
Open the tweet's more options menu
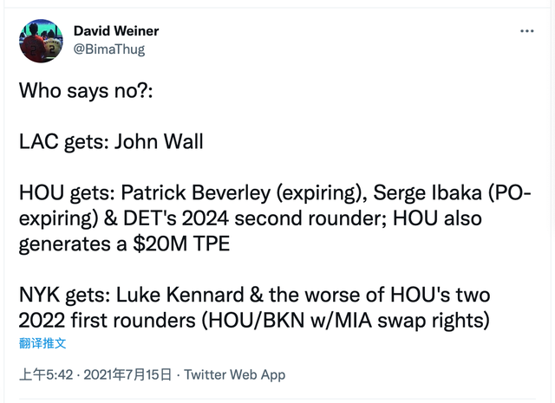coord(527,32)
